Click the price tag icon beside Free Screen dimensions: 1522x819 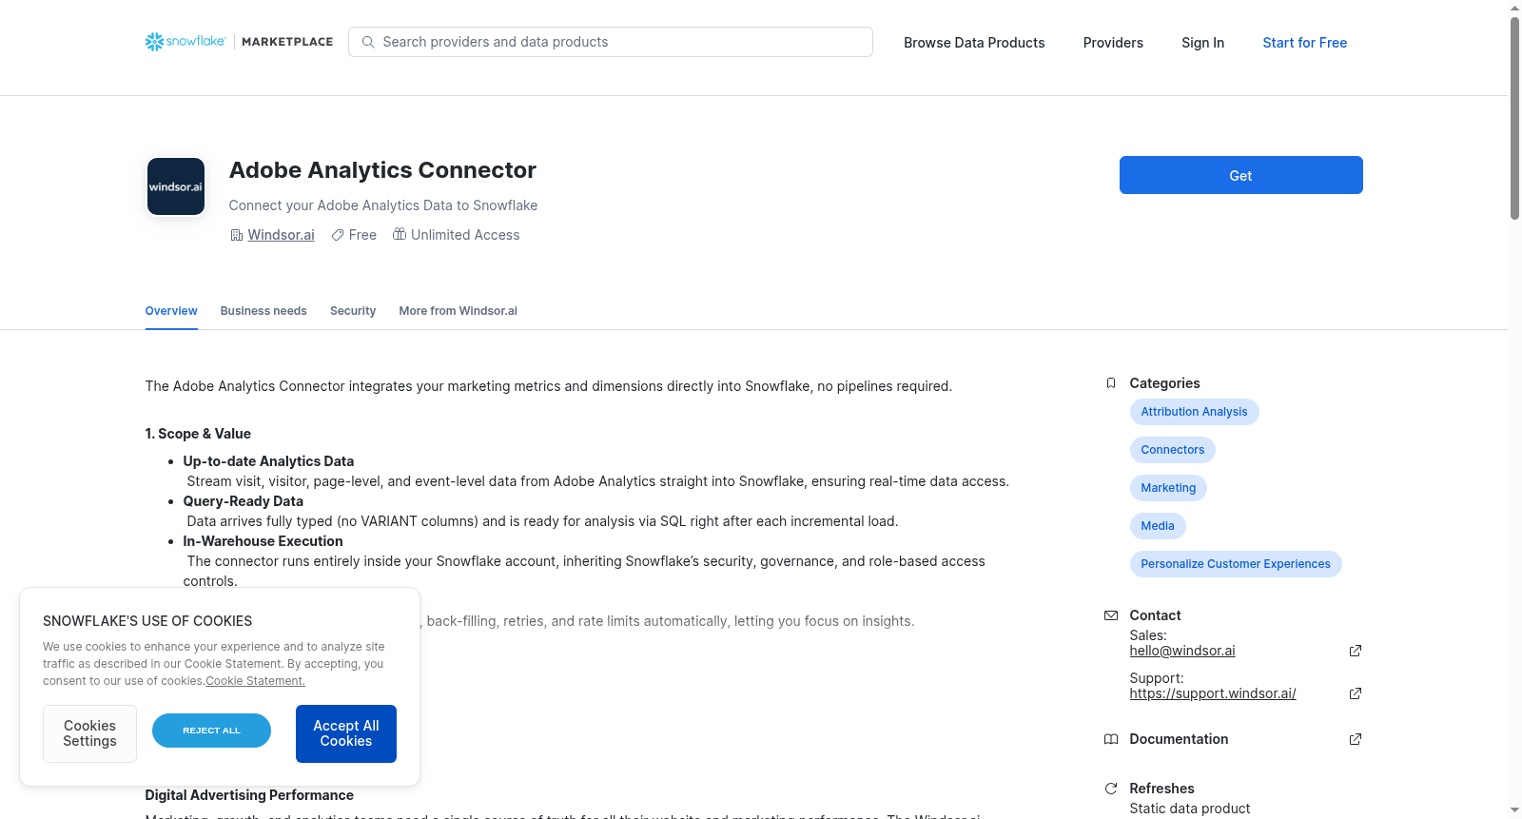click(338, 235)
